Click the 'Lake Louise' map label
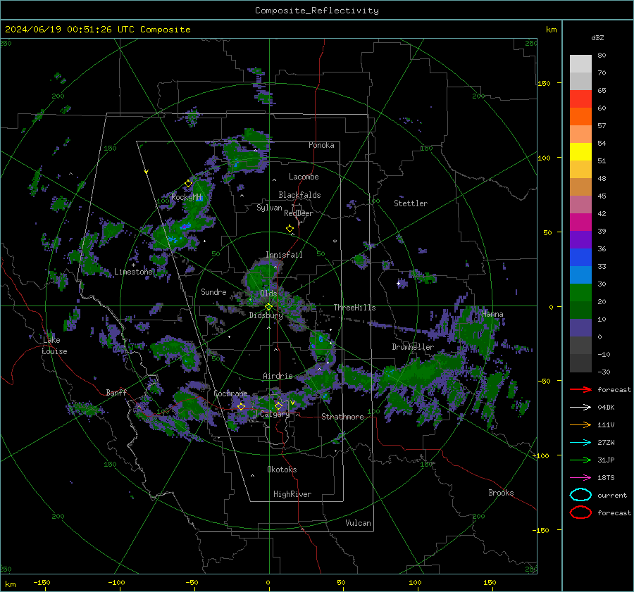The height and width of the screenshot is (592, 634). [x=54, y=346]
